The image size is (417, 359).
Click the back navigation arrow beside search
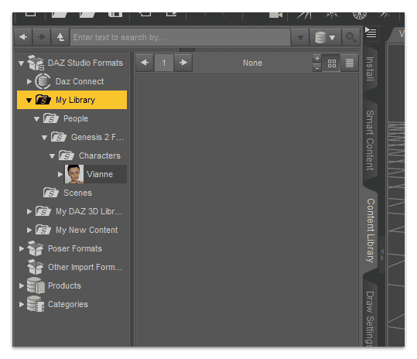23,37
